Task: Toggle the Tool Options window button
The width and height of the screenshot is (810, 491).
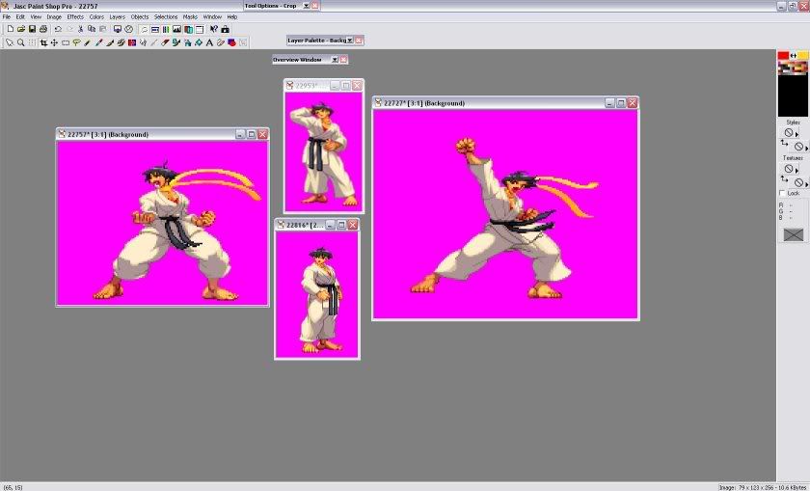Action: 155,29
